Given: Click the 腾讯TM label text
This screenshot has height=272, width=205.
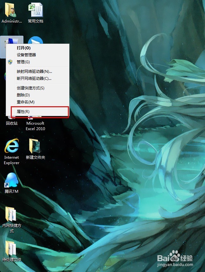Looking at the screenshot, I should point(11,191).
